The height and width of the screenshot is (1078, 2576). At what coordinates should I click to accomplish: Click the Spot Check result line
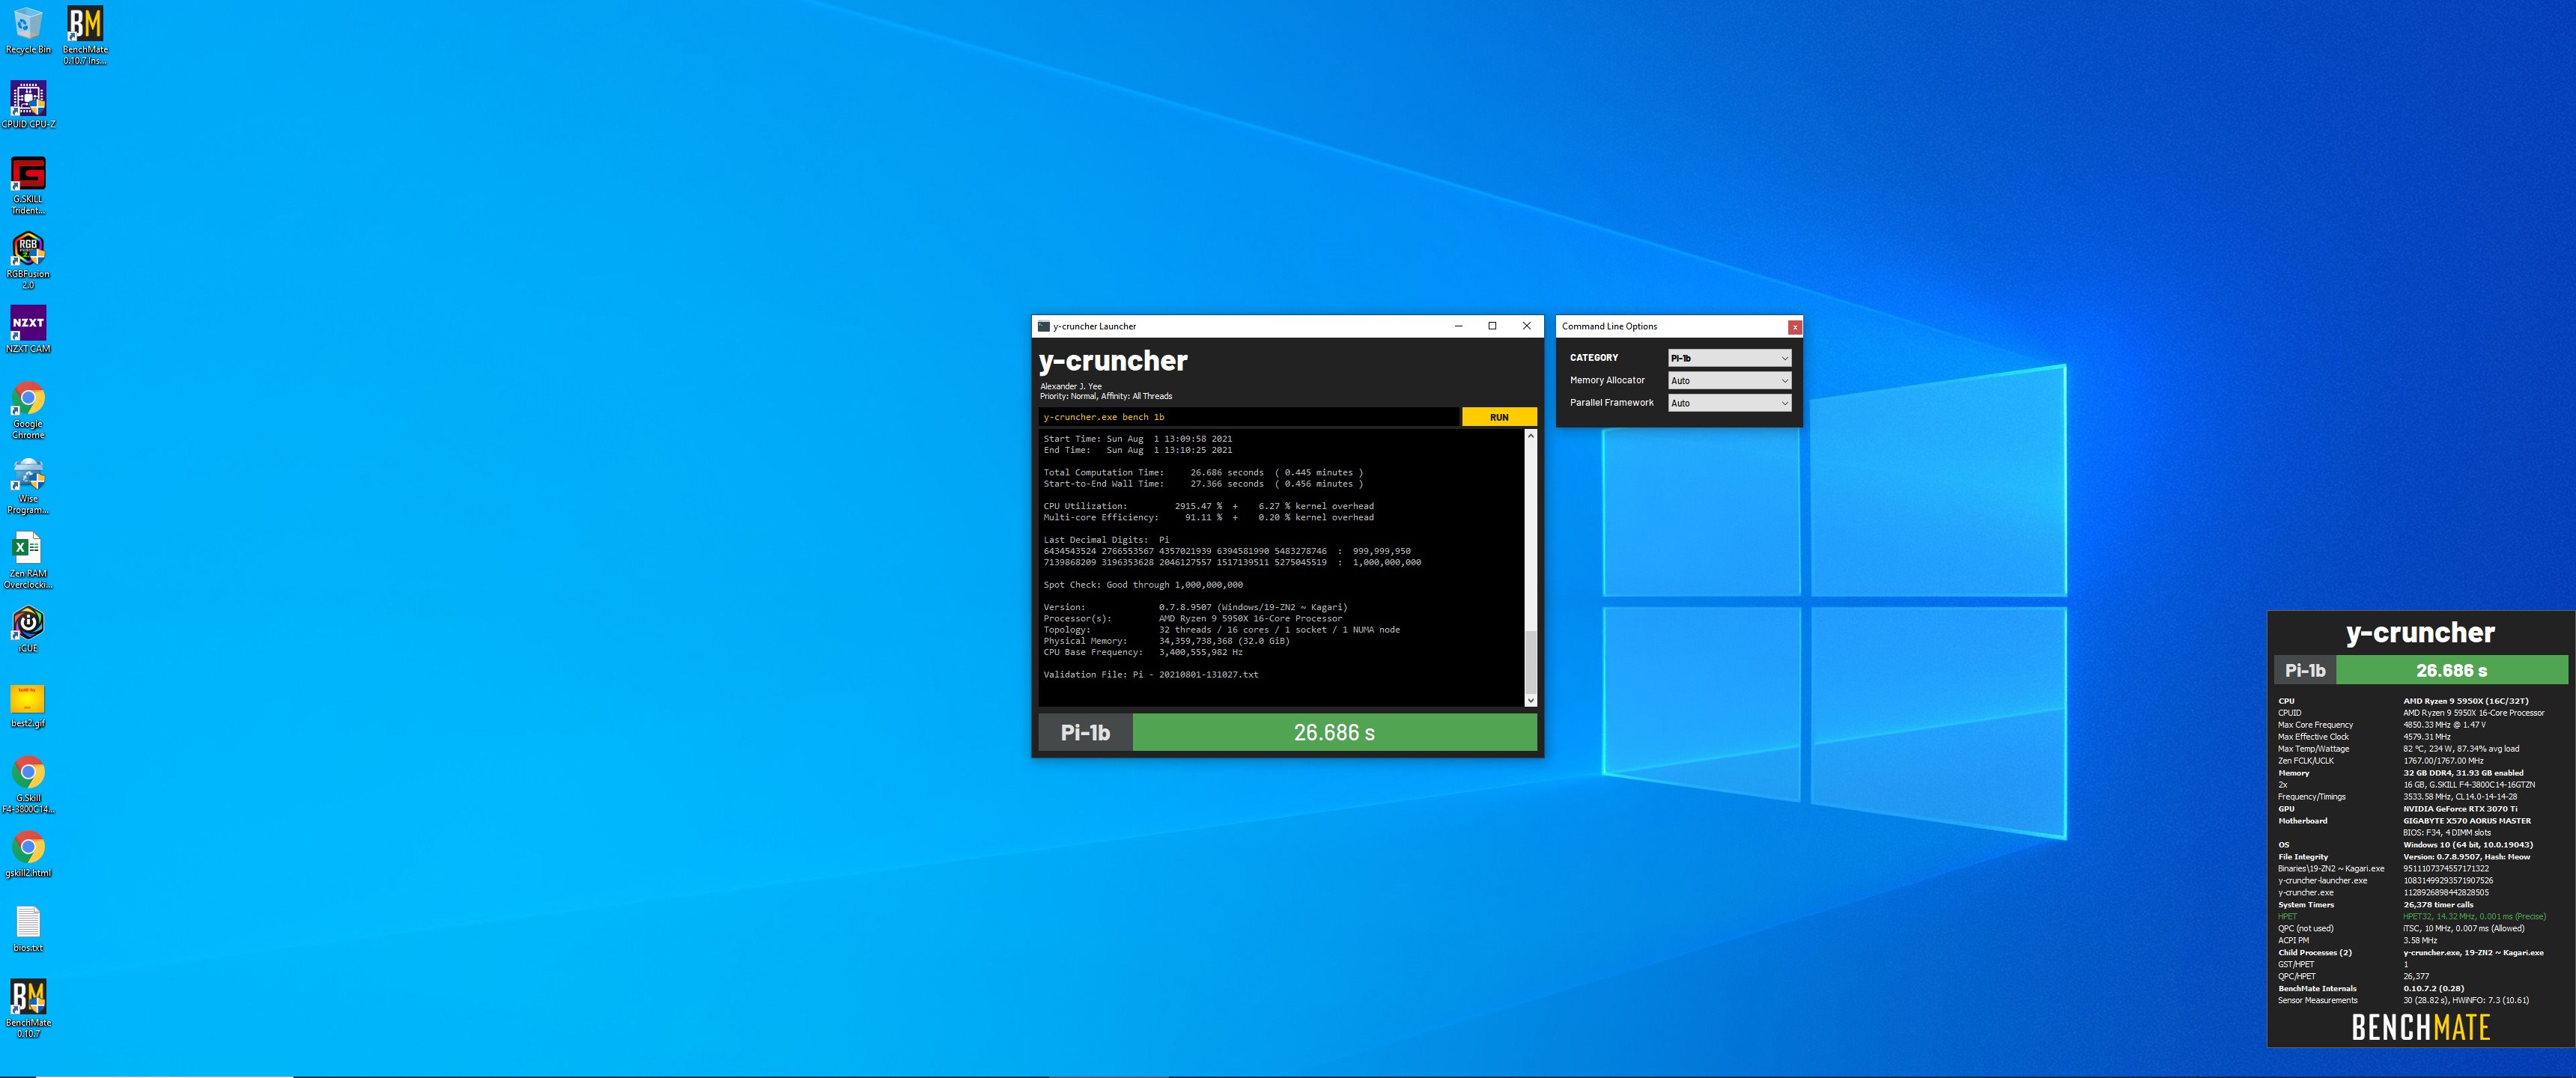1143,585
